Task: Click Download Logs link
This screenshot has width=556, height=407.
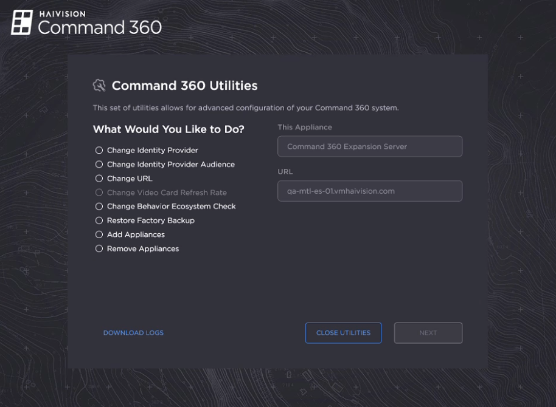Action: click(133, 332)
